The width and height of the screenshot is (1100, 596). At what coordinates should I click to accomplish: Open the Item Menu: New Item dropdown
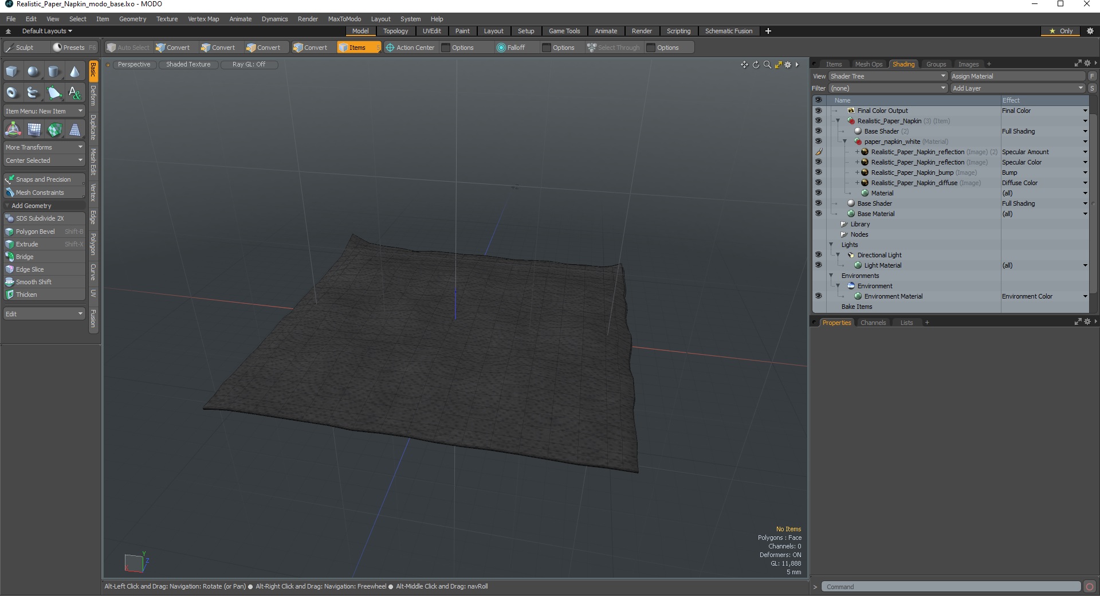44,111
